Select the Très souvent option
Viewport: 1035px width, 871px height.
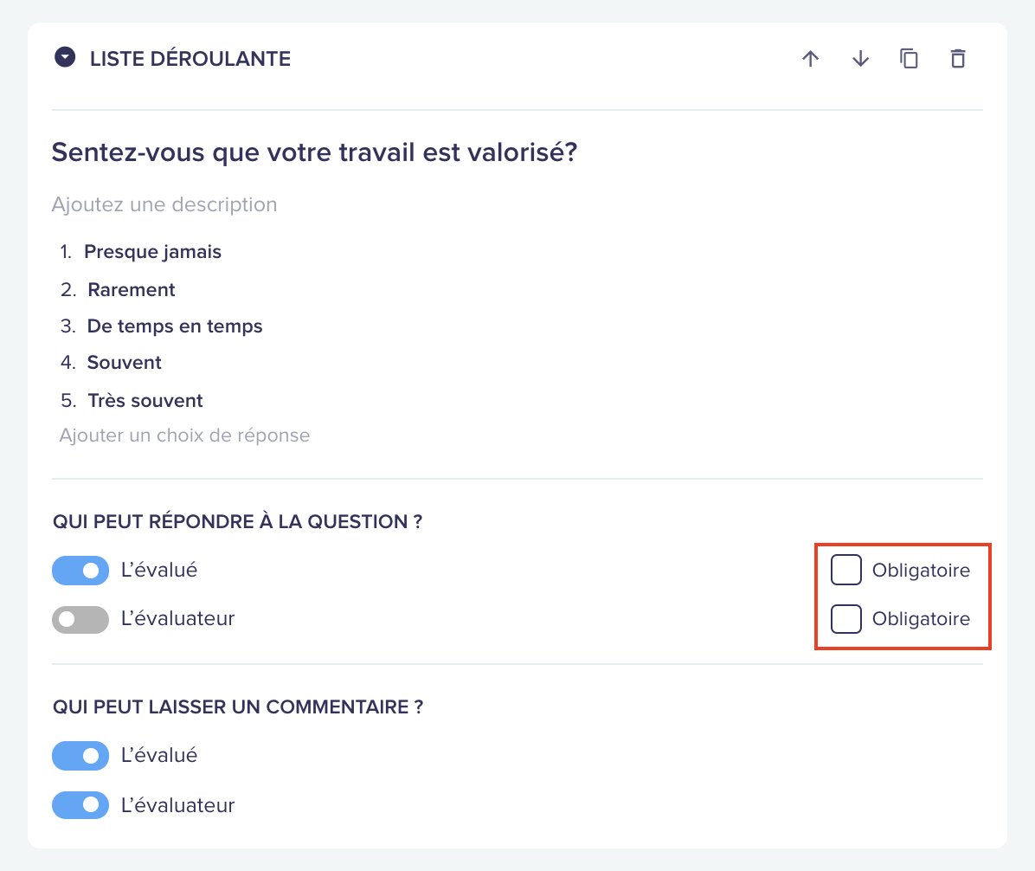click(x=145, y=401)
